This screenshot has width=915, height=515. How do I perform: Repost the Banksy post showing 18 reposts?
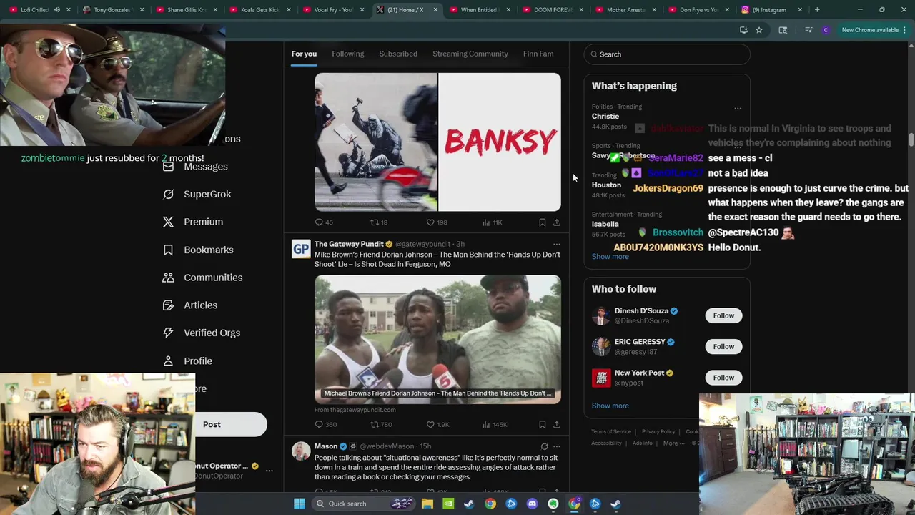[374, 222]
